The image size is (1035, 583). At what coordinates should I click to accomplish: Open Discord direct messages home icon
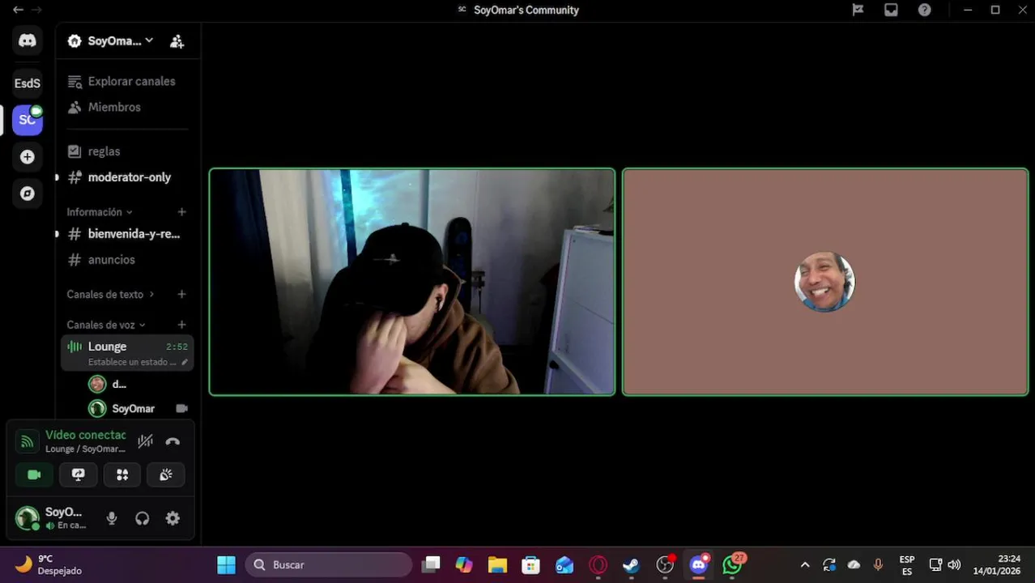click(x=27, y=40)
